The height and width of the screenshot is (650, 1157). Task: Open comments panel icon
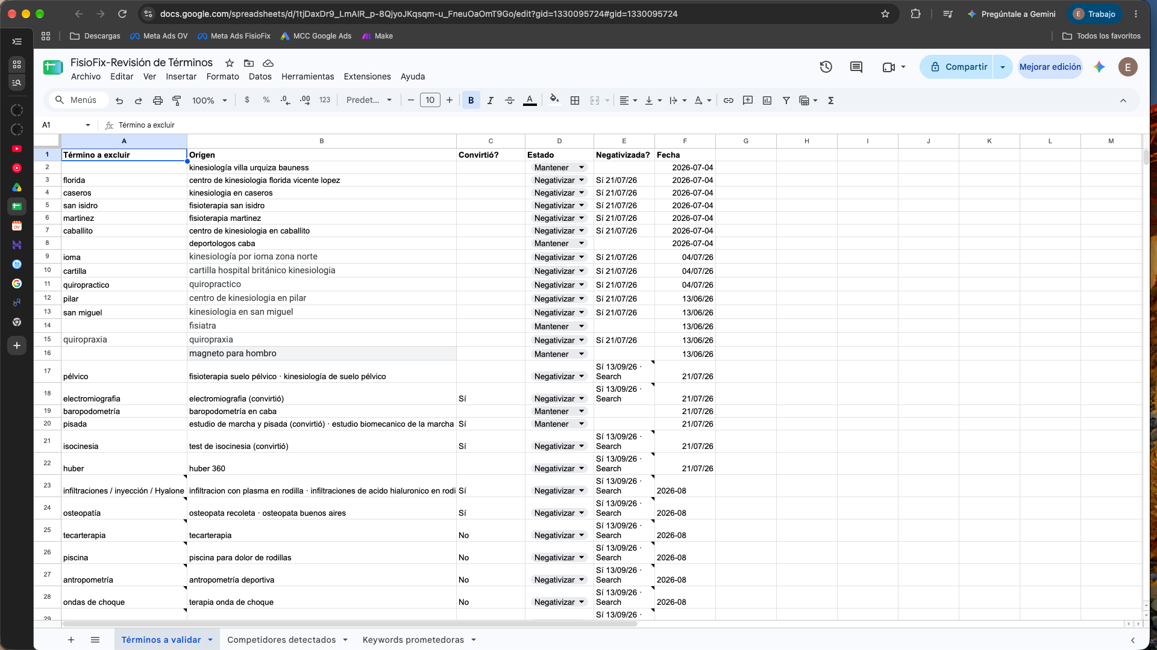(856, 67)
